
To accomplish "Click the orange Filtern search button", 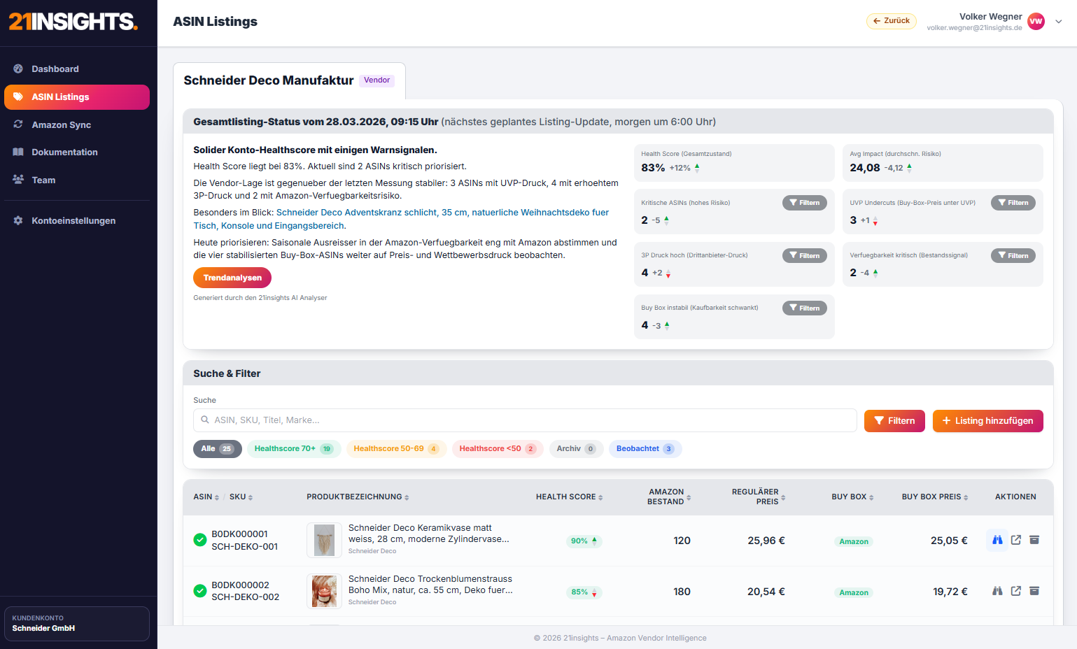I will (x=894, y=421).
